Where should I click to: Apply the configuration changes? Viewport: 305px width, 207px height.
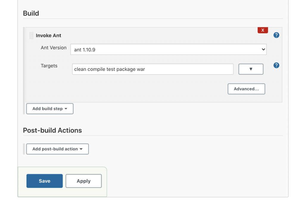pos(84,181)
